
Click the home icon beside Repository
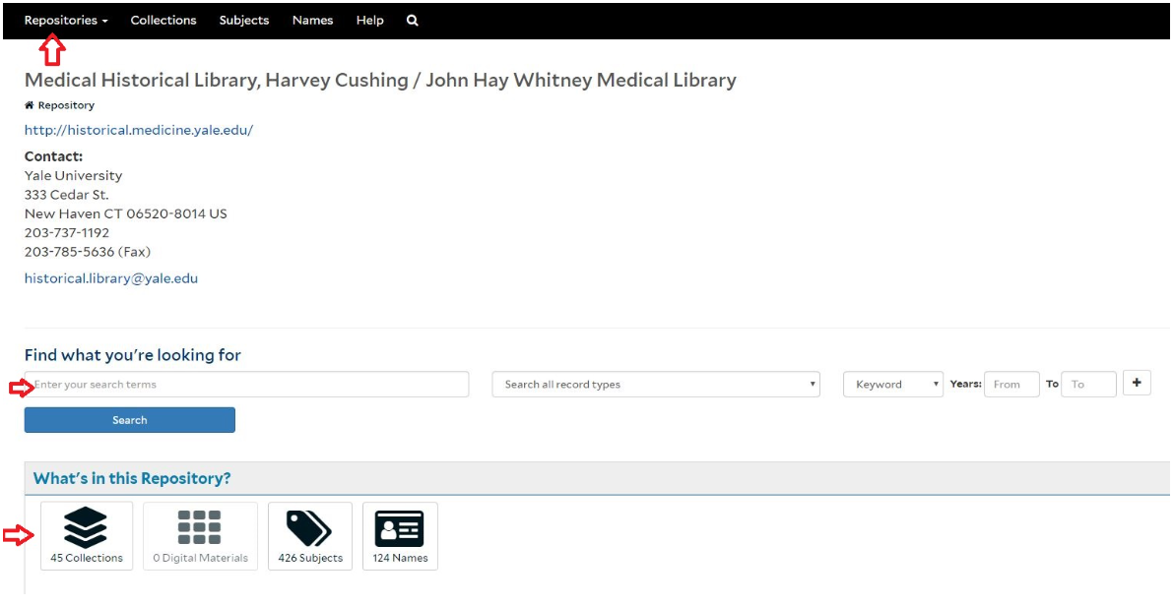point(30,105)
